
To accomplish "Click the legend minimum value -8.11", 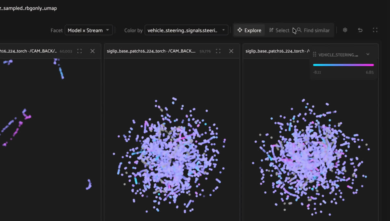I will pyautogui.click(x=317, y=72).
